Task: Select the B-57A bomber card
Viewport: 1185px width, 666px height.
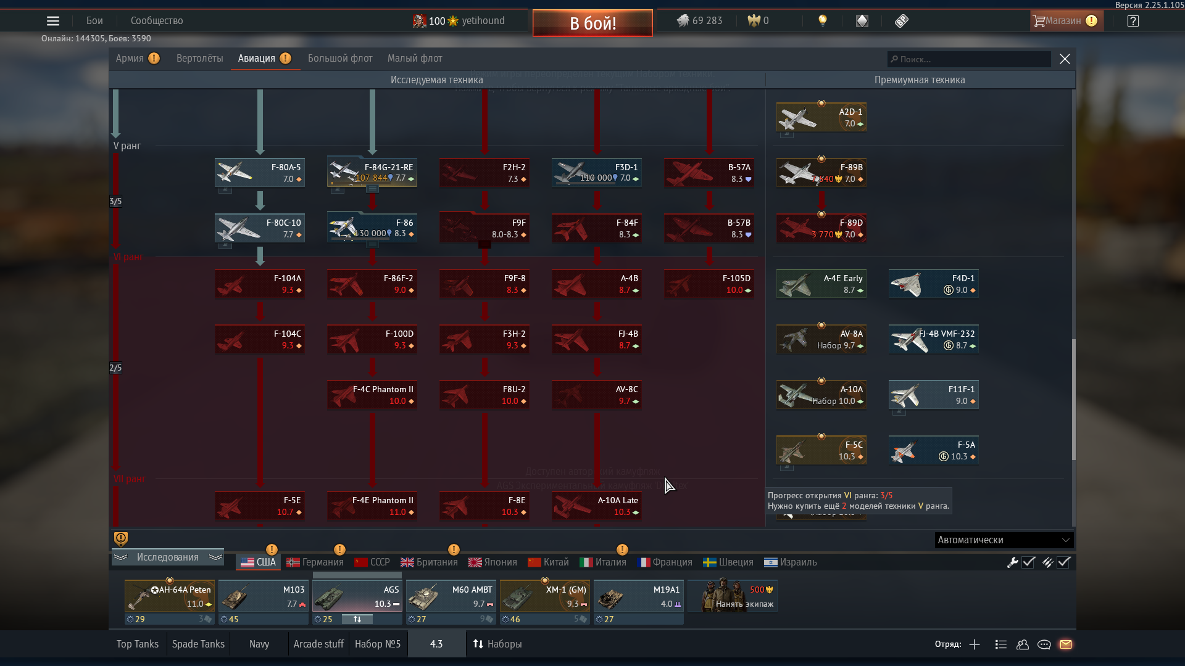Action: [x=709, y=173]
